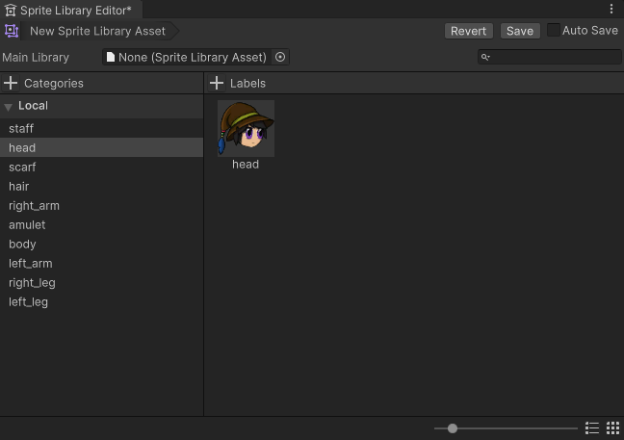Switch to grid view layout

click(612, 428)
